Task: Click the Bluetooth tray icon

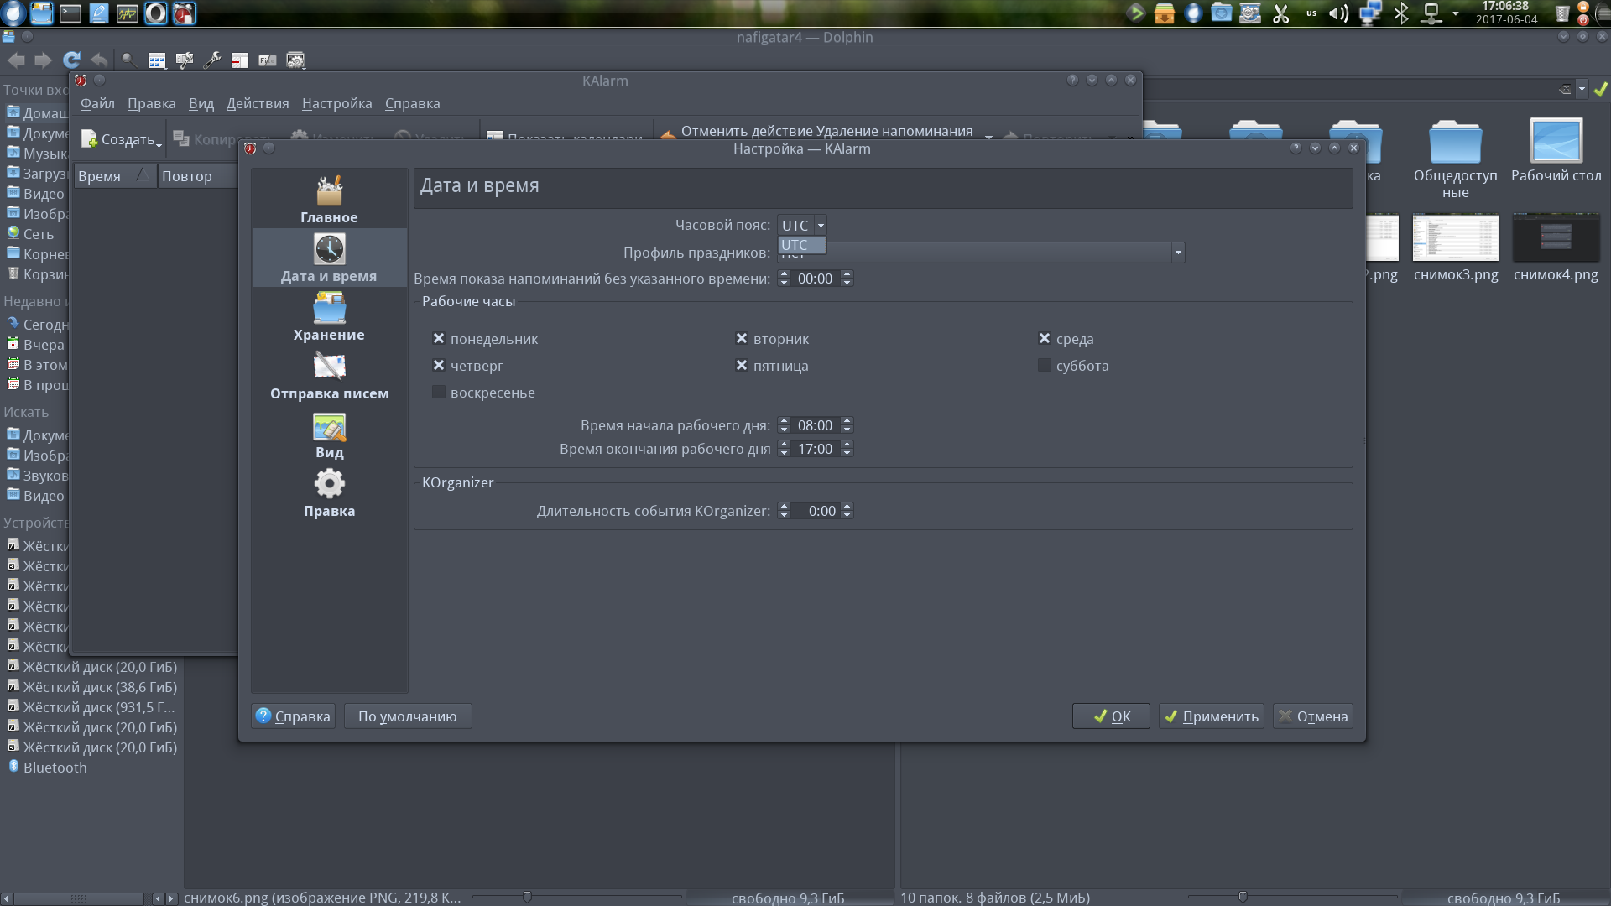Action: point(1400,13)
